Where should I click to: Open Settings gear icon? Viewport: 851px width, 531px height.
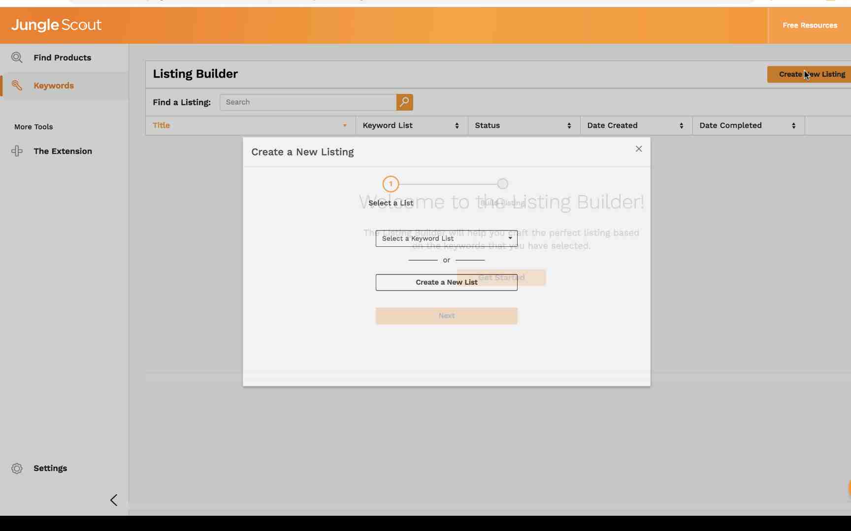[17, 469]
